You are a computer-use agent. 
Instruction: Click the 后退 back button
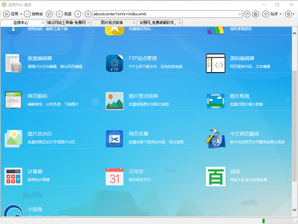click(65, 14)
